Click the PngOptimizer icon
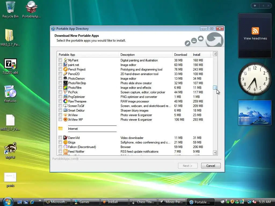Image resolution: width=275 pixels, height=206 pixels. [x=66, y=97]
